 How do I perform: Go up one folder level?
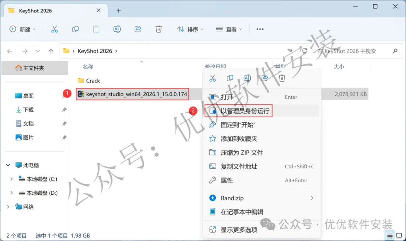[x=51, y=51]
